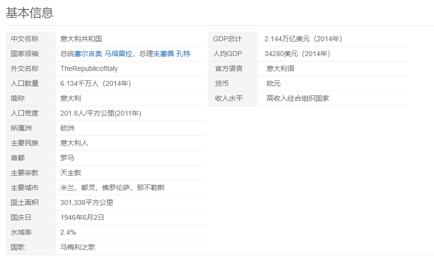Select the value 天主教
The height and width of the screenshot is (260, 434).
pyautogui.click(x=71, y=173)
